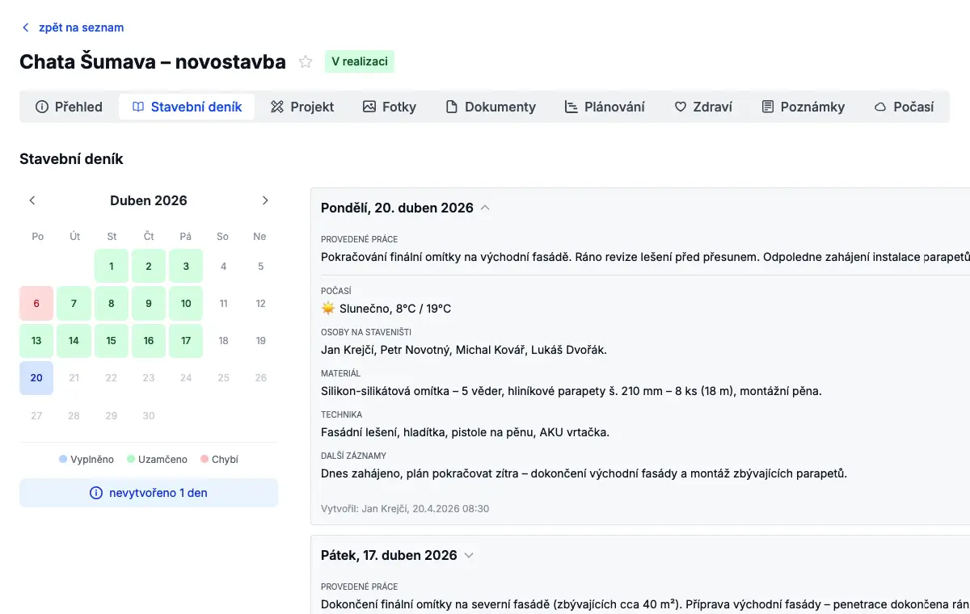
Task: Click the cloud icon on Počasí tab
Action: (x=880, y=107)
